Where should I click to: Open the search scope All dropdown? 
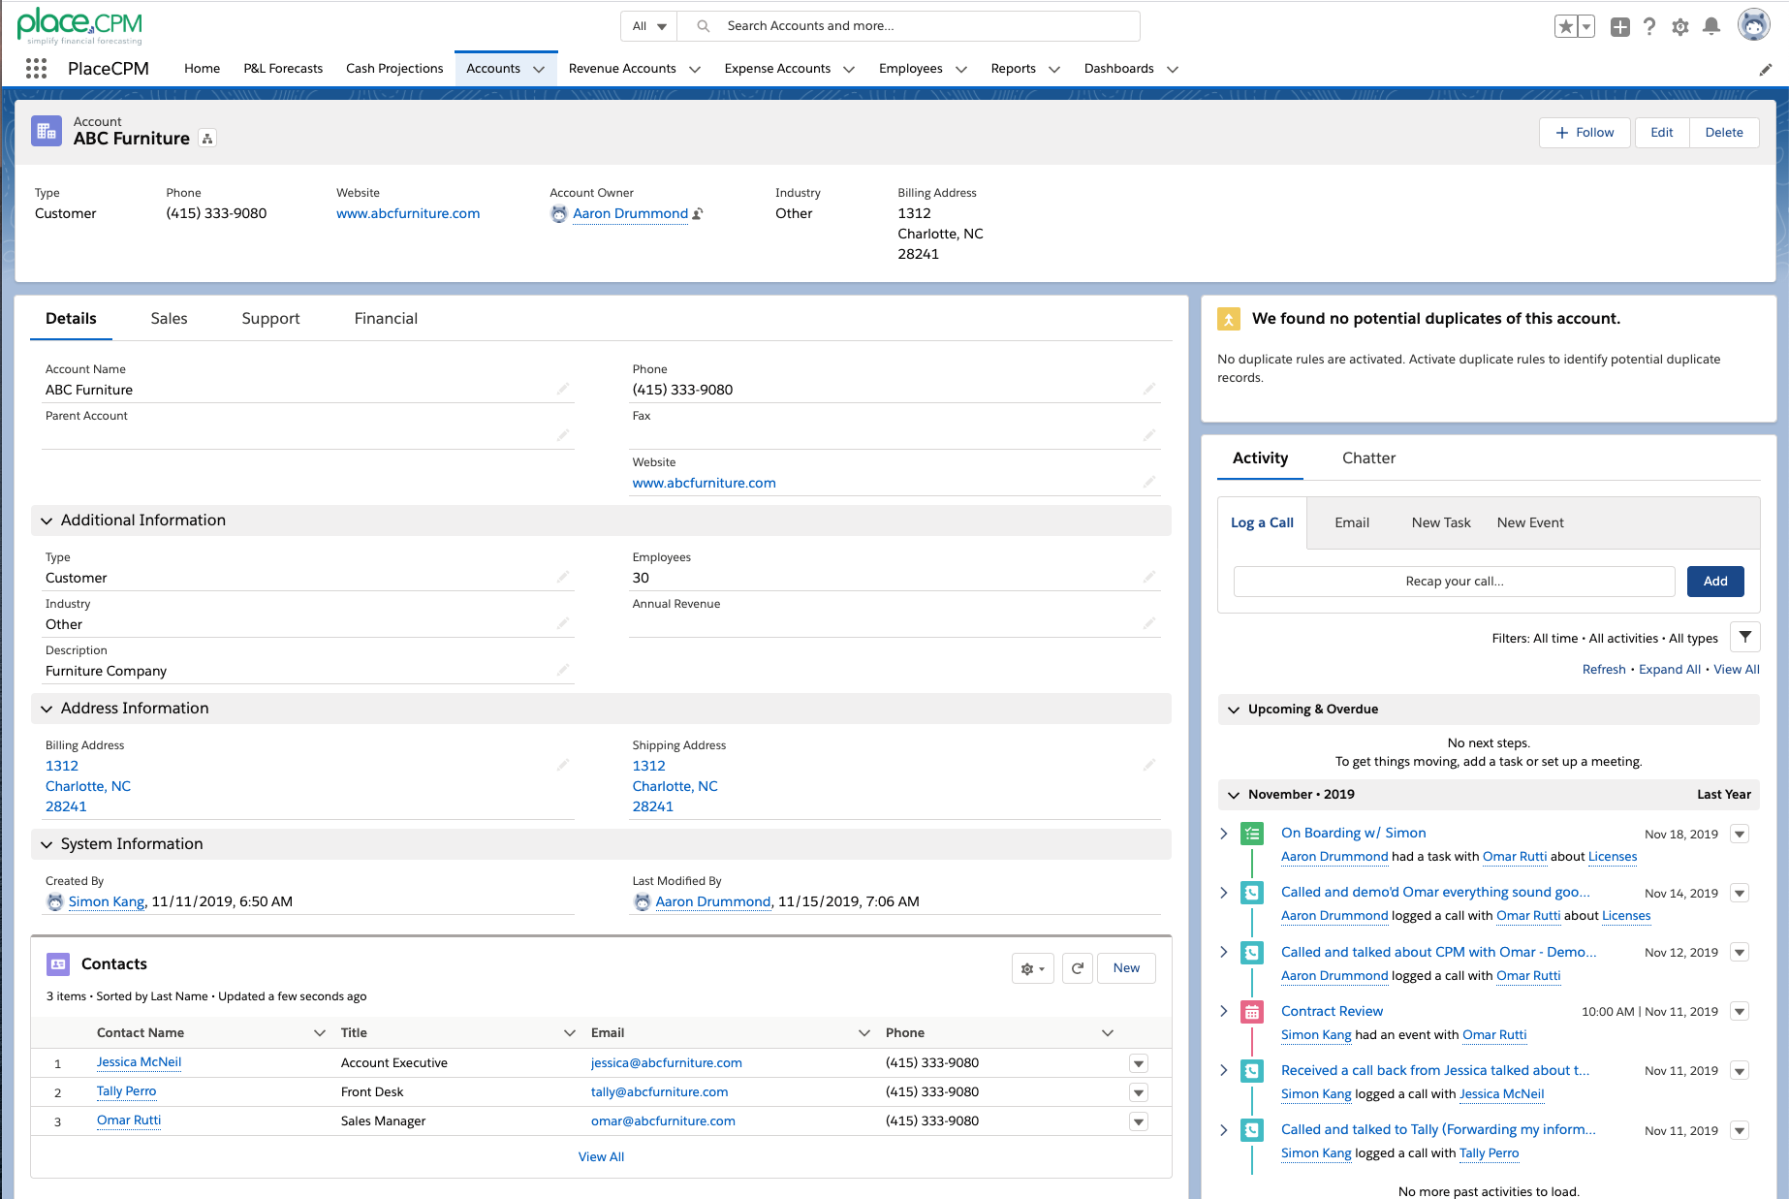point(649,26)
